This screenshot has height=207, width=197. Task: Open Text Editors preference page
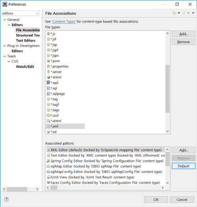point(26,40)
